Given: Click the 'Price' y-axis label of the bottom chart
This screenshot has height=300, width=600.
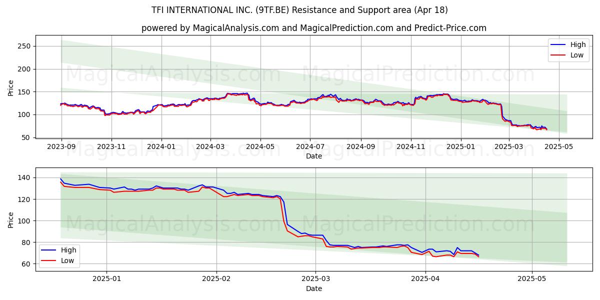Looking at the screenshot, I should click(11, 220).
